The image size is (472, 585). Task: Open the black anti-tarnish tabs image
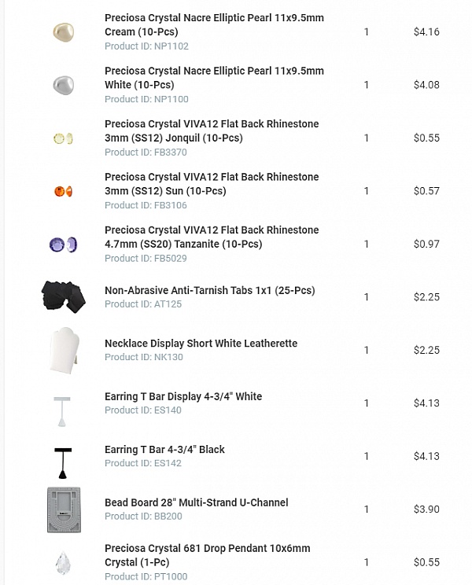pyautogui.click(x=64, y=297)
